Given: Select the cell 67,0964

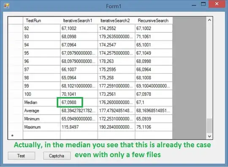Looking at the screenshot, I should click(x=79, y=45).
